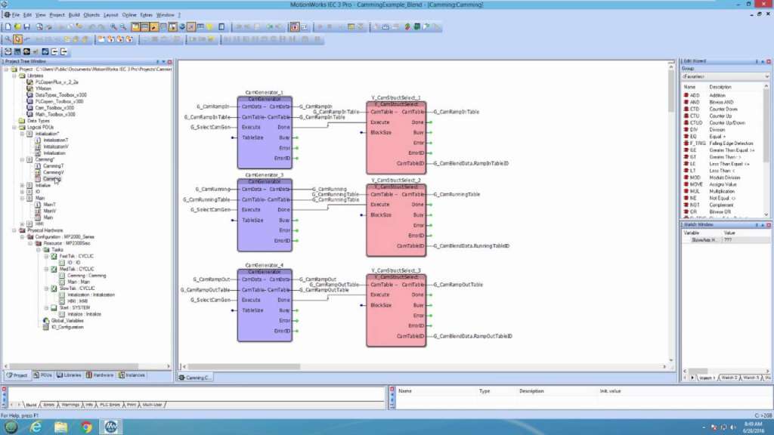The height and width of the screenshot is (435, 774).
Task: Click the G_CamBlendData.RampInTableID output variable
Action: click(x=471, y=163)
